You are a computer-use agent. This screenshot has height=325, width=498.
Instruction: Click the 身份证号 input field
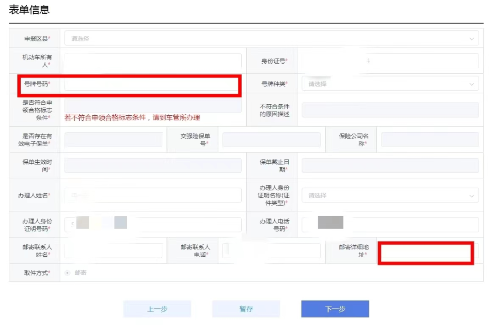(390, 61)
